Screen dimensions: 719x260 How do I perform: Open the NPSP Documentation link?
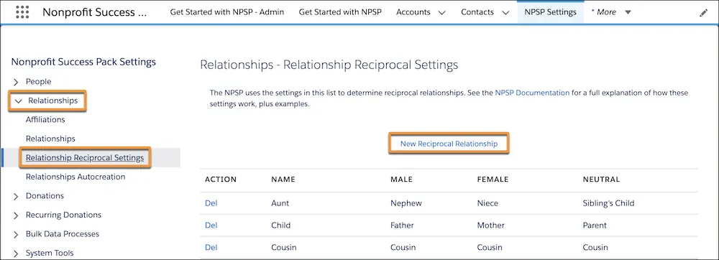pos(532,93)
